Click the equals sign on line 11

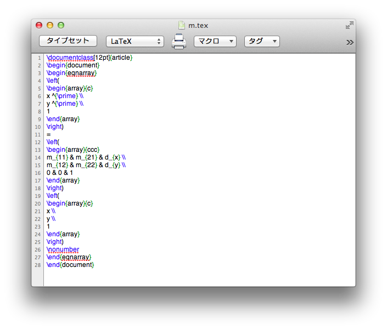[x=48, y=134]
